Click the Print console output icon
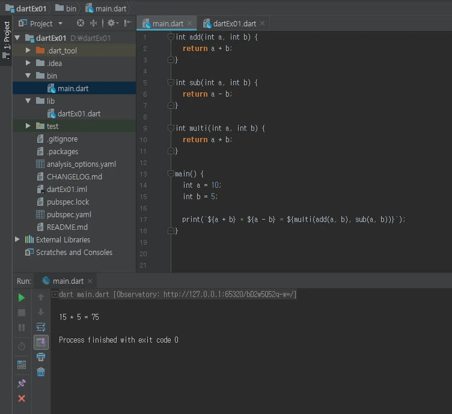The image size is (452, 414). point(41,357)
